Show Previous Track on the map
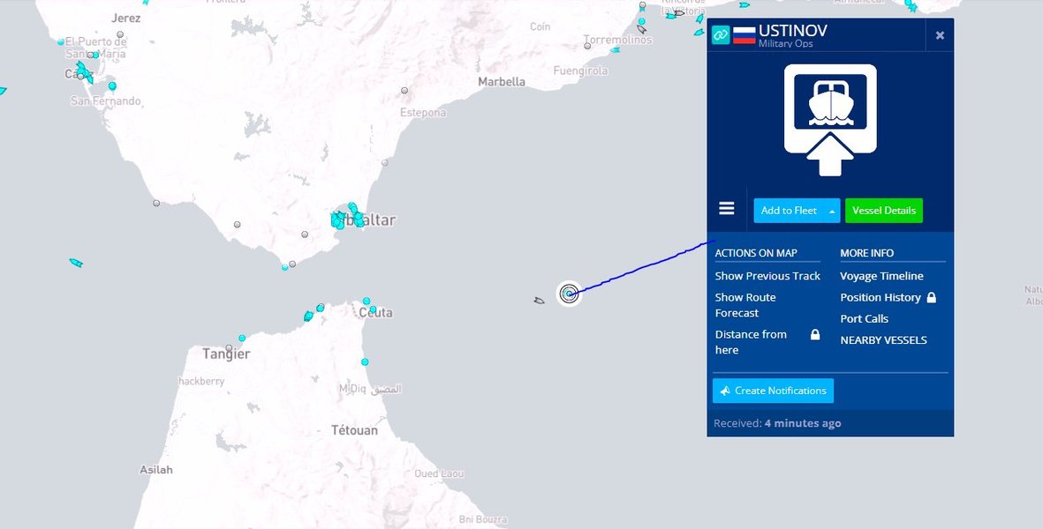Viewport: 1043px width, 529px height. 767,276
